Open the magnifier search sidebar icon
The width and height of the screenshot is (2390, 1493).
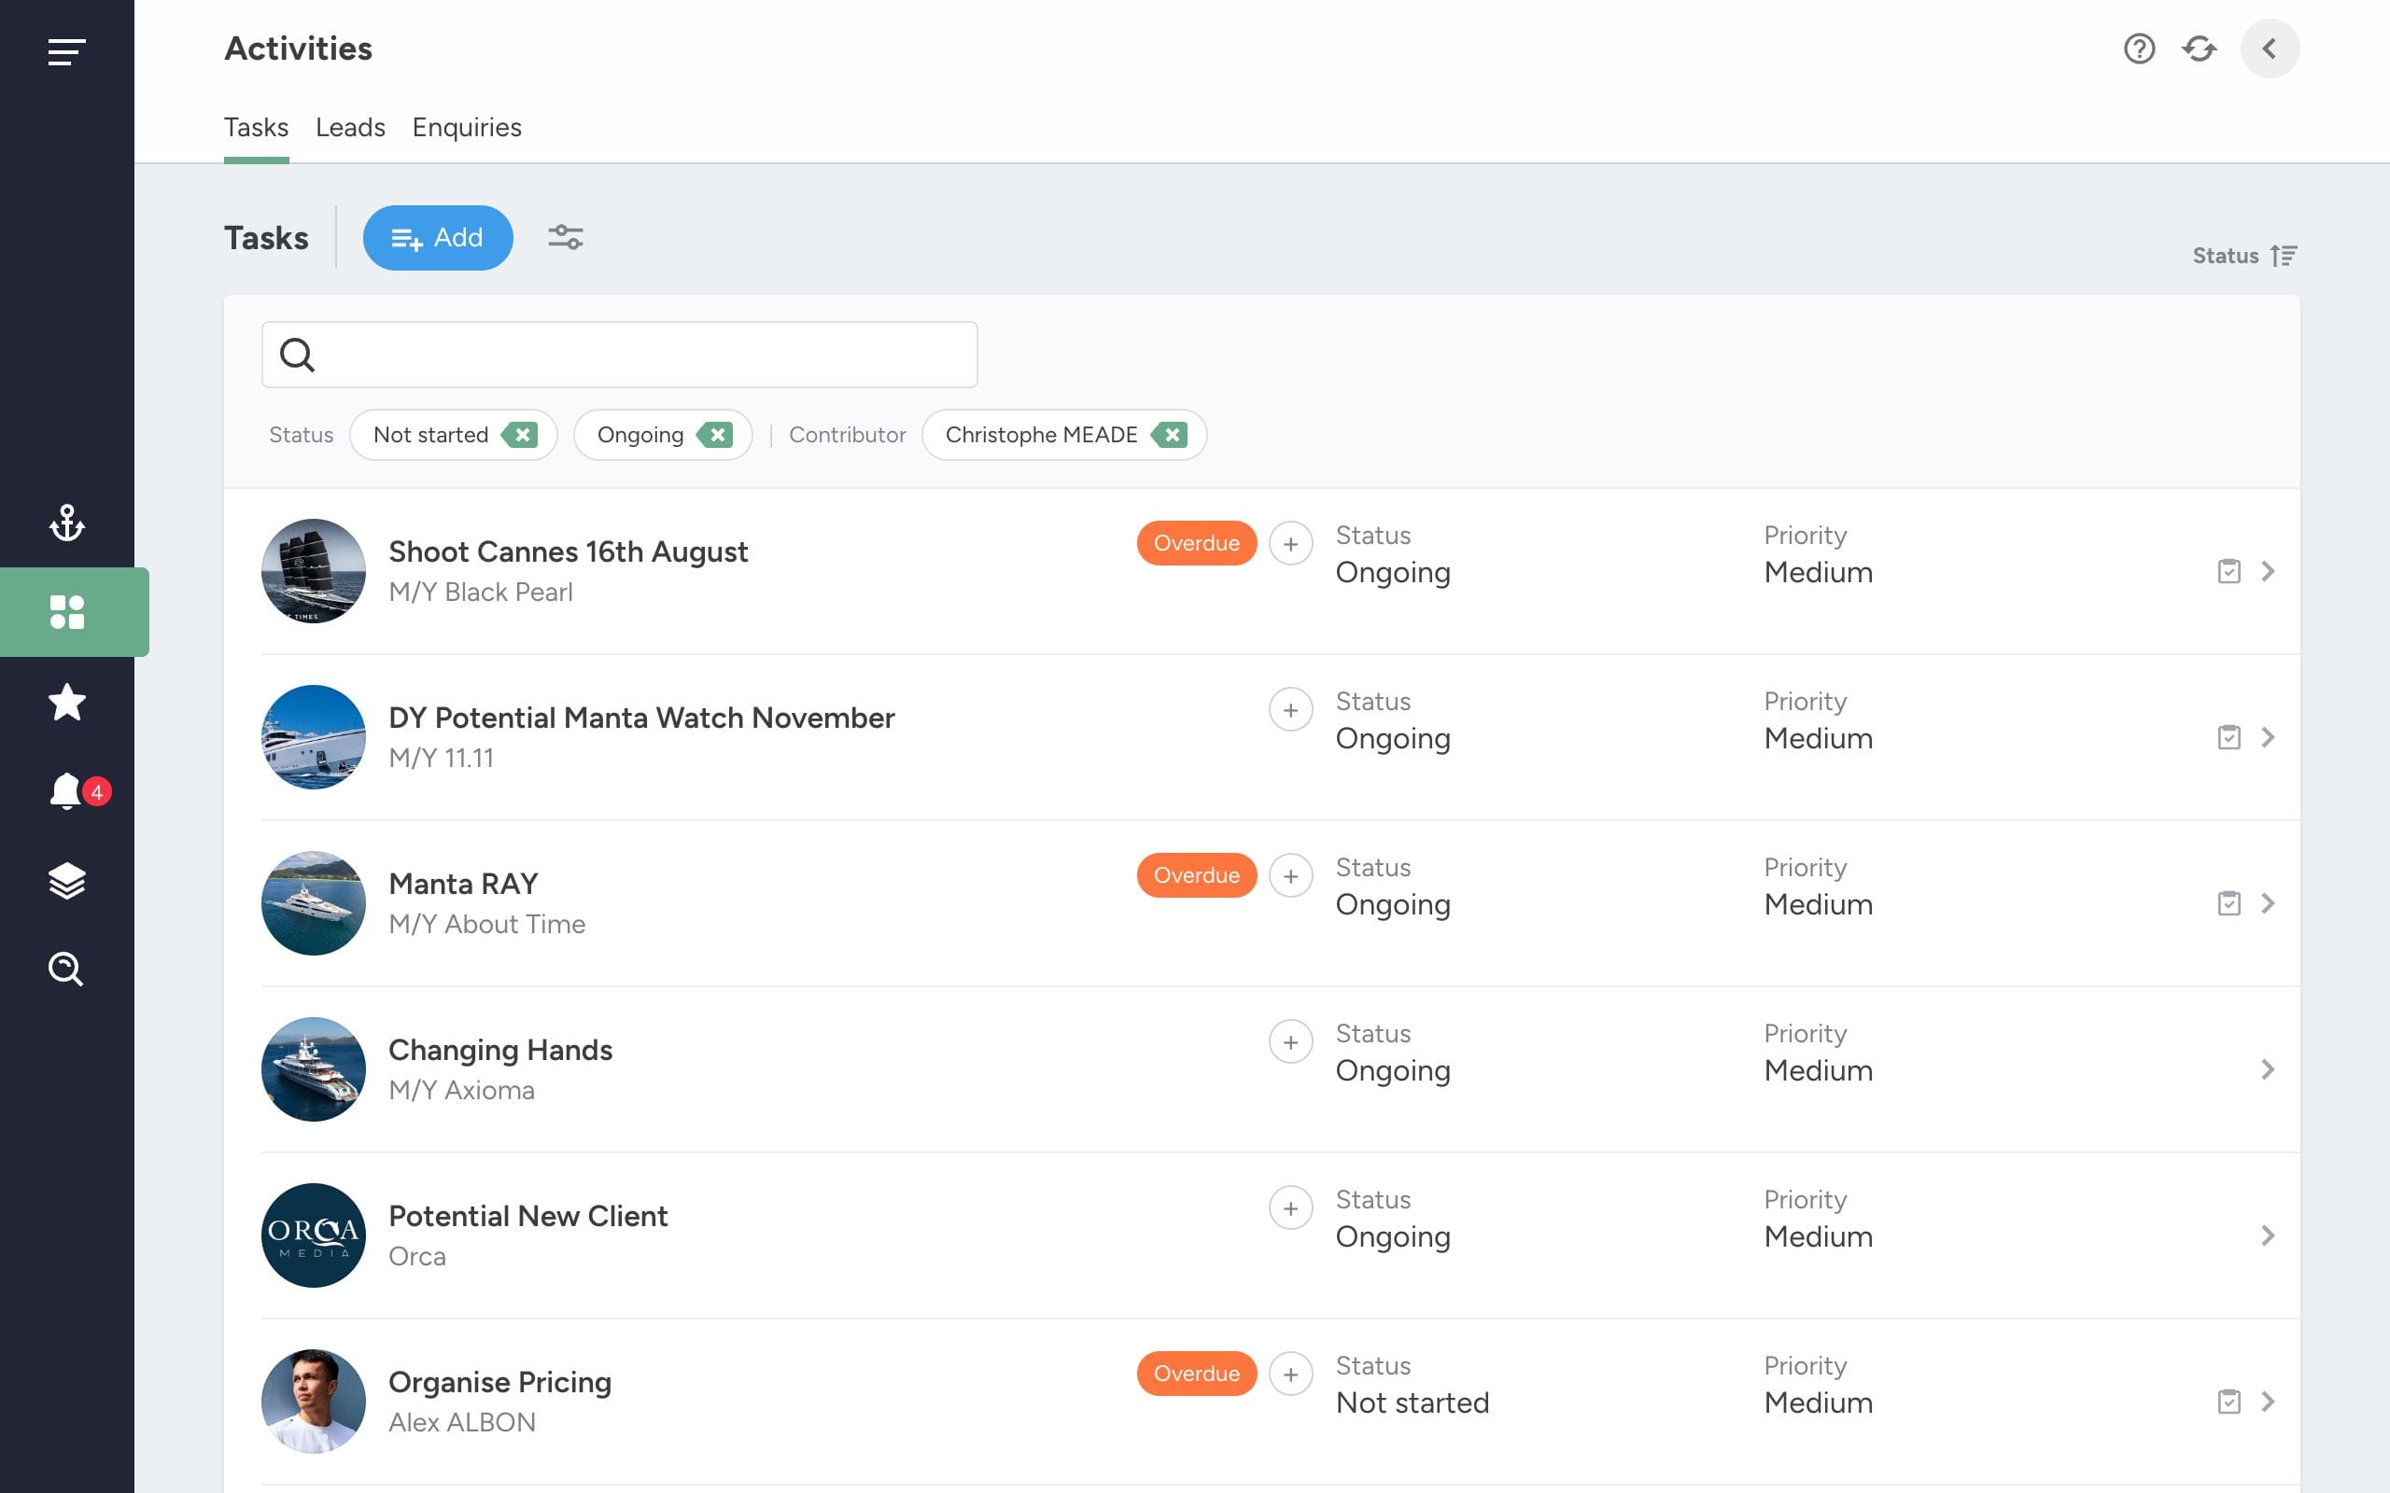coord(67,969)
